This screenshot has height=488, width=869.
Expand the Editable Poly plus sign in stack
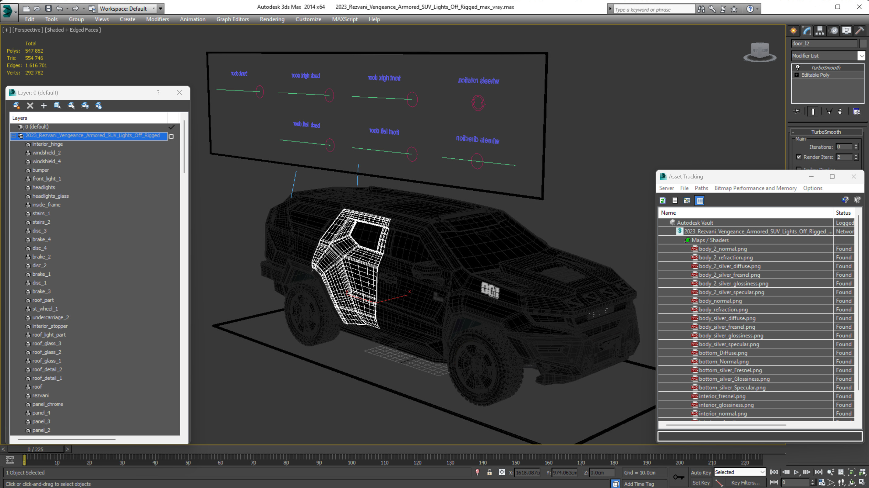click(x=797, y=75)
